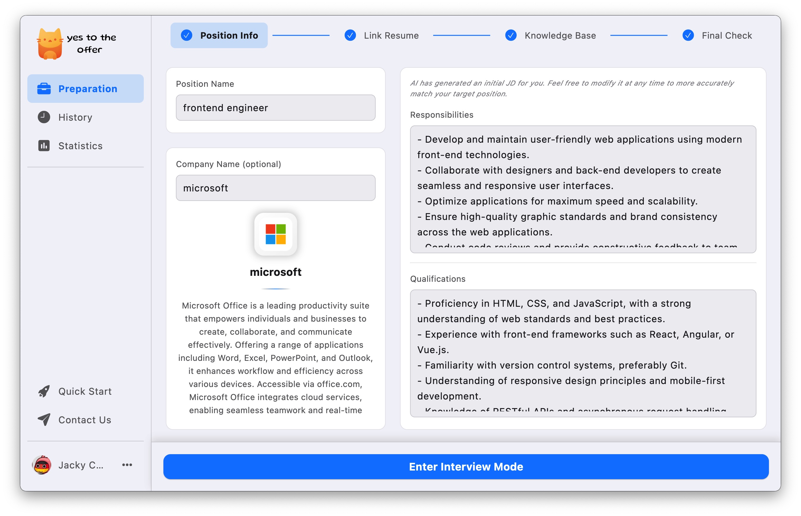Click the Position Info step checkmark

[187, 35]
